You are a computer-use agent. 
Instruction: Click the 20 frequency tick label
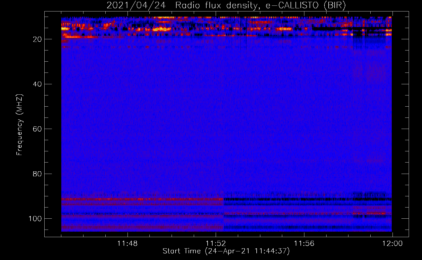[37, 39]
